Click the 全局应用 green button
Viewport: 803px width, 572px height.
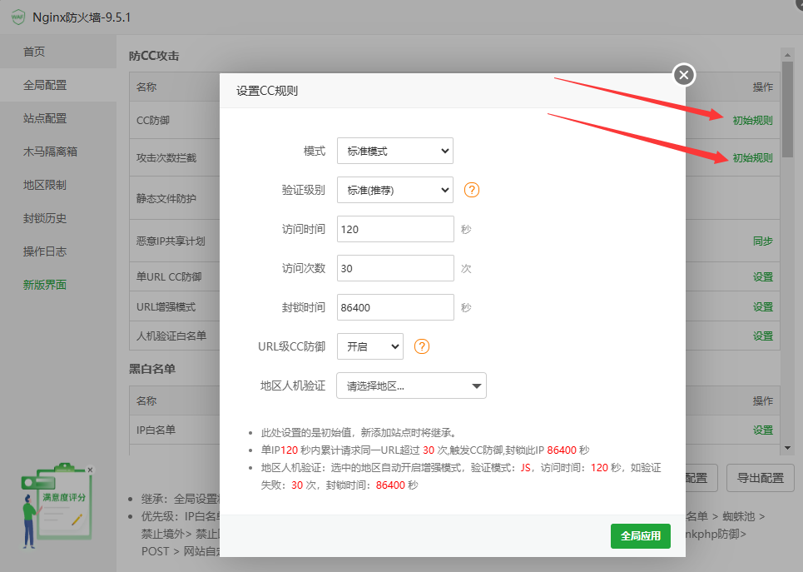[640, 536]
